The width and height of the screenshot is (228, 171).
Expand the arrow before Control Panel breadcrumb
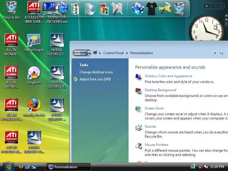coord(100,53)
